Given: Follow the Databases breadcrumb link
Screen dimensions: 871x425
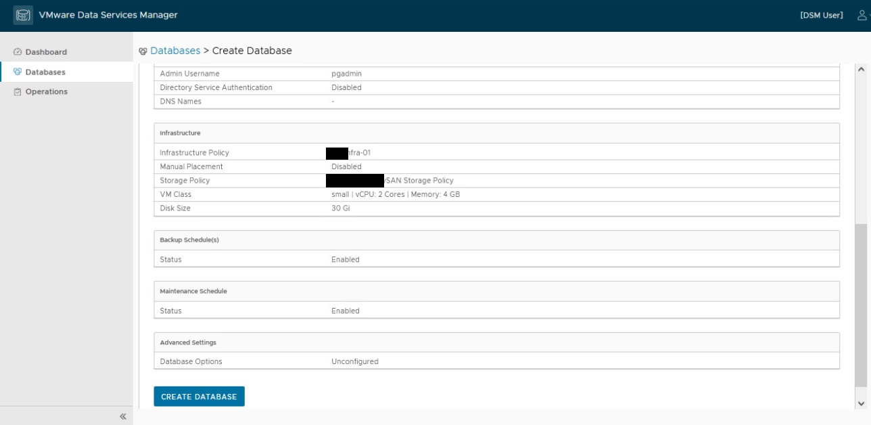Looking at the screenshot, I should (x=175, y=51).
